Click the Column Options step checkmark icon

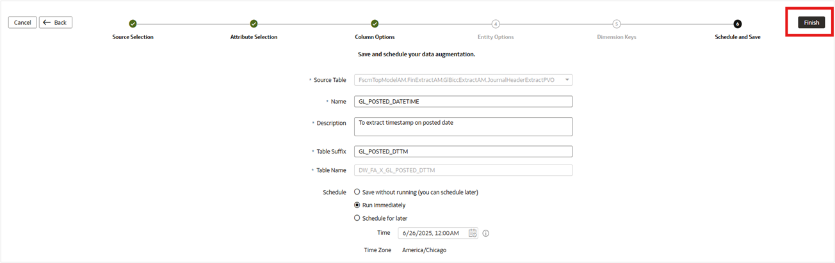375,24
